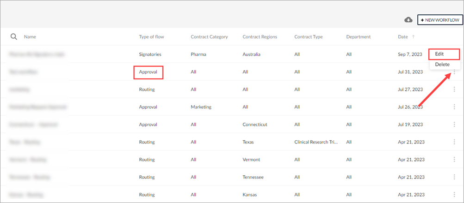Select the Clinical Research Tri... contract type cell
The height and width of the screenshot is (203, 464).
[316, 142]
